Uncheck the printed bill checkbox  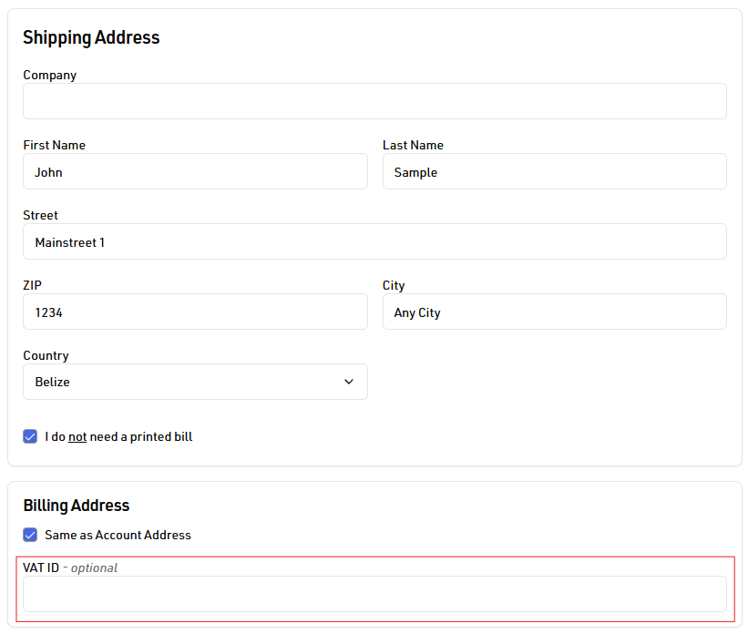(x=30, y=436)
